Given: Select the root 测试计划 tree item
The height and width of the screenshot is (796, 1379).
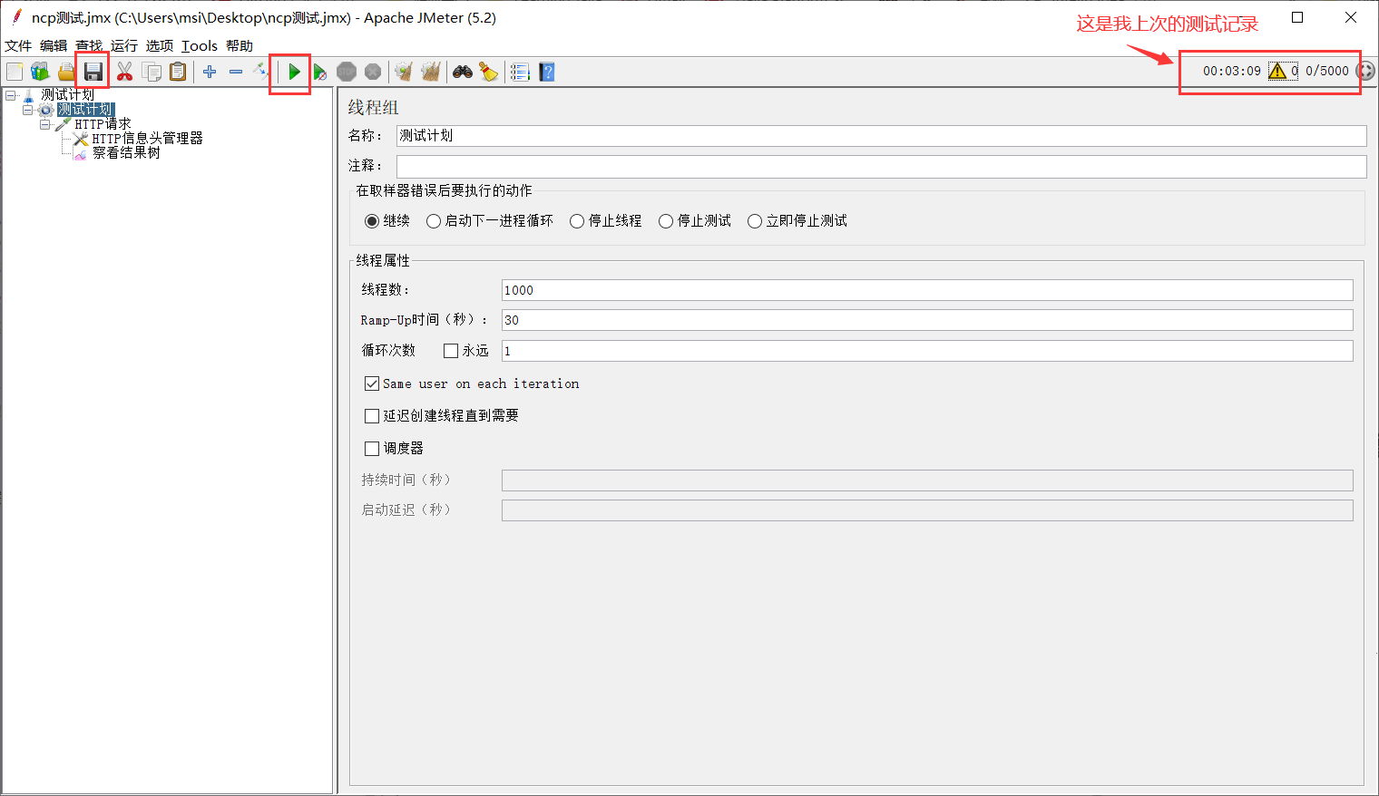Looking at the screenshot, I should (67, 94).
